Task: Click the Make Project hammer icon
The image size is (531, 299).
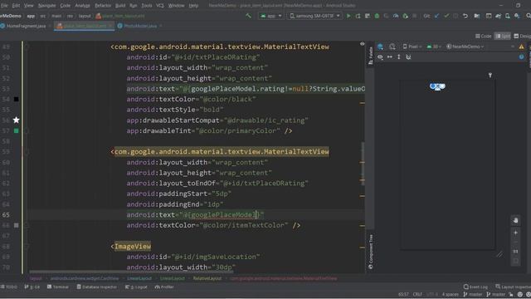Action: (248, 16)
